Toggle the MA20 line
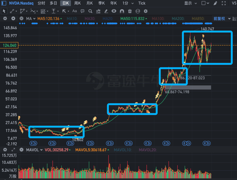This screenshot has height=180, width=237. [108, 19]
